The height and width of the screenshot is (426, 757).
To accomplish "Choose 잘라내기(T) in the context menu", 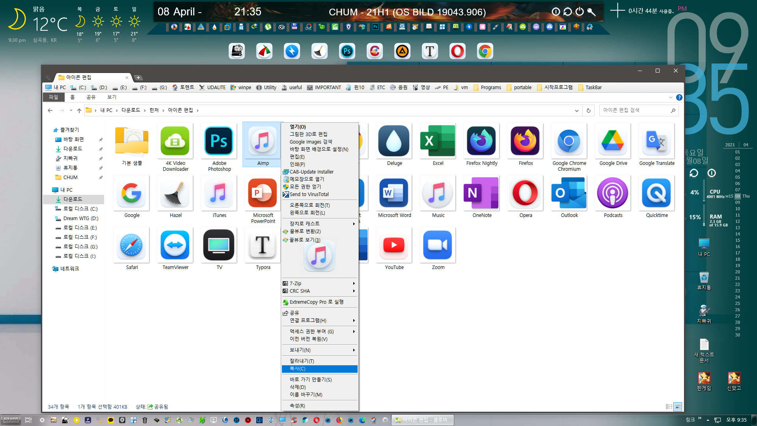I will click(x=320, y=361).
